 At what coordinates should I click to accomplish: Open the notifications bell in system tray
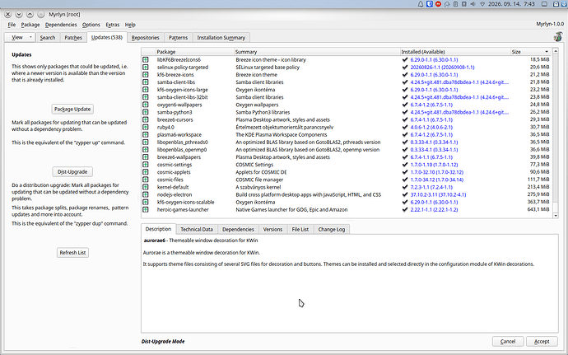(x=421, y=4)
